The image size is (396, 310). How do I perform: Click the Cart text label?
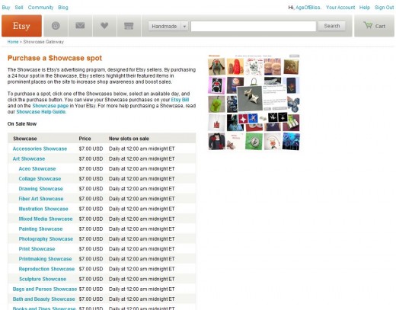coord(380,27)
